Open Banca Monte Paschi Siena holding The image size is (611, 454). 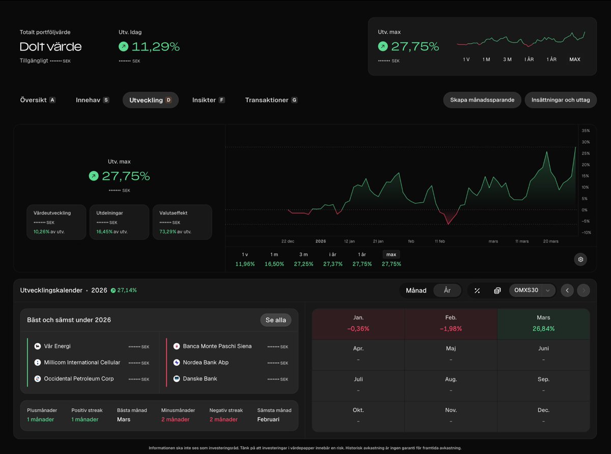pyautogui.click(x=231, y=346)
